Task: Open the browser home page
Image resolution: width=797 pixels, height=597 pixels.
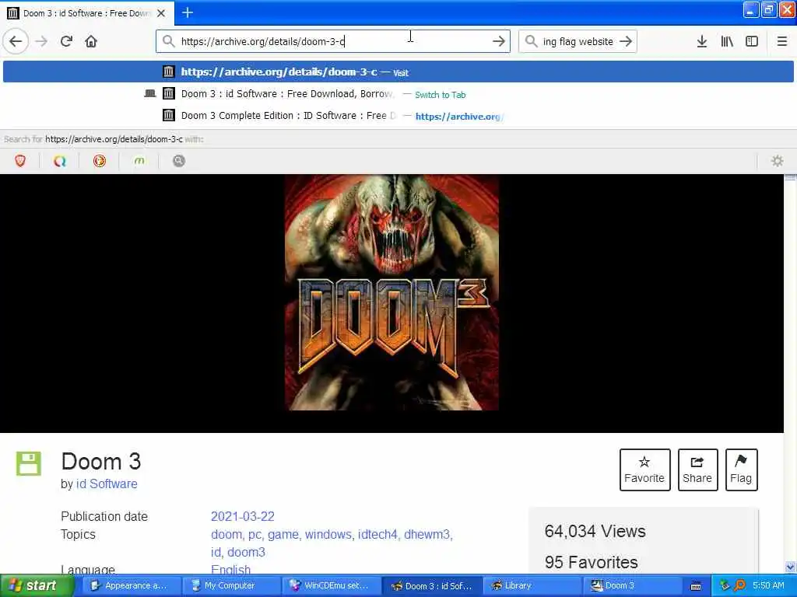Action: point(91,41)
